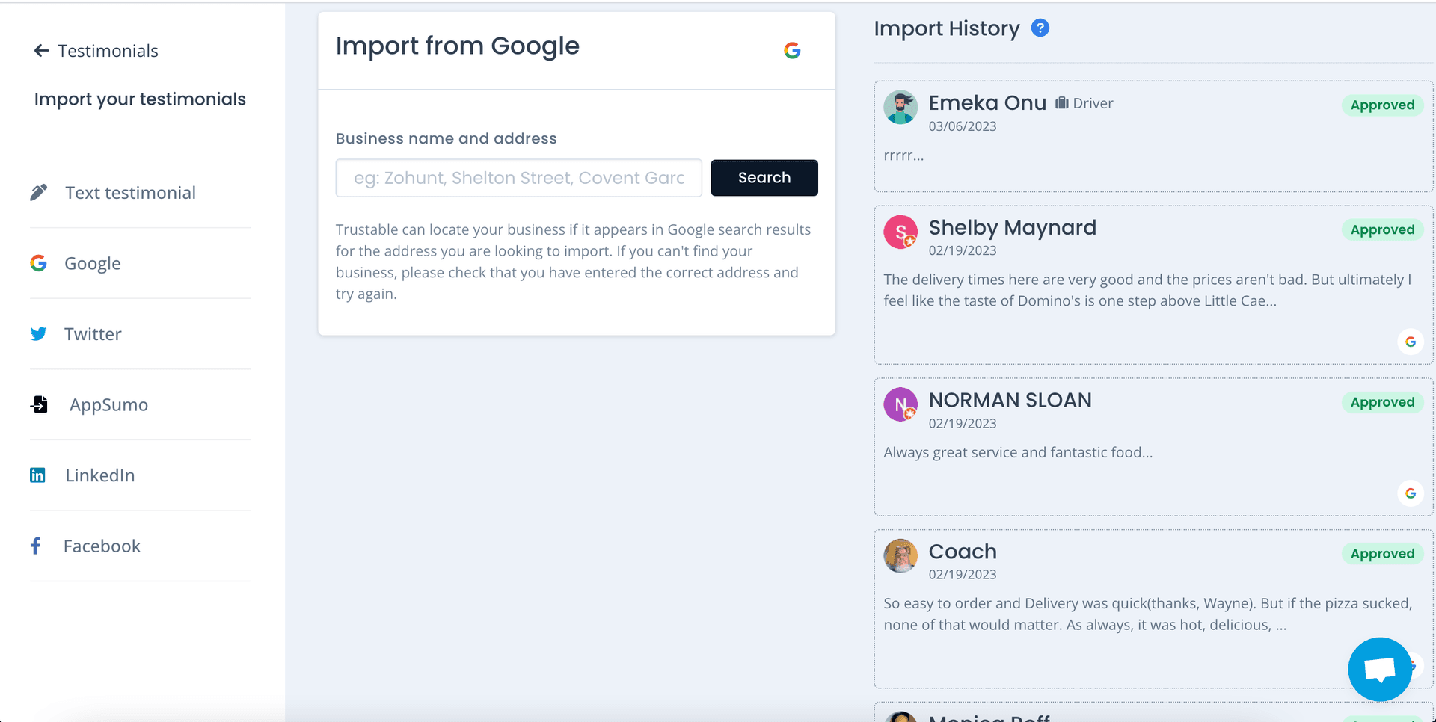Image resolution: width=1436 pixels, height=722 pixels.
Task: Click Coach's profile photo
Action: (900, 556)
